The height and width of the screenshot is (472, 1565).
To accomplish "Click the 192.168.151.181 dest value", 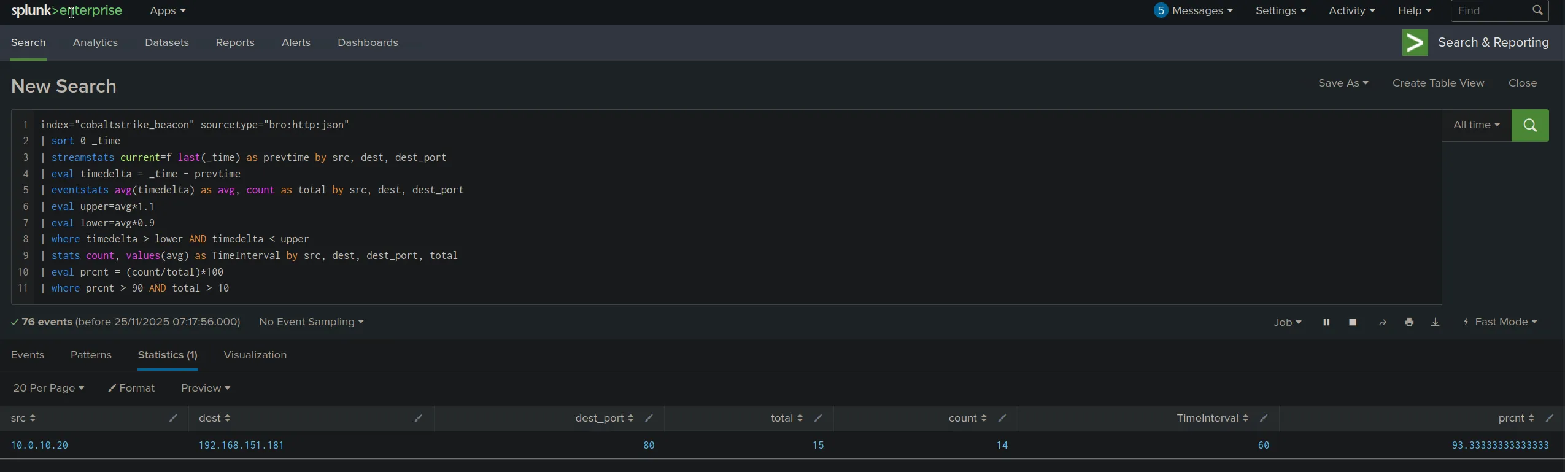I will click(241, 446).
